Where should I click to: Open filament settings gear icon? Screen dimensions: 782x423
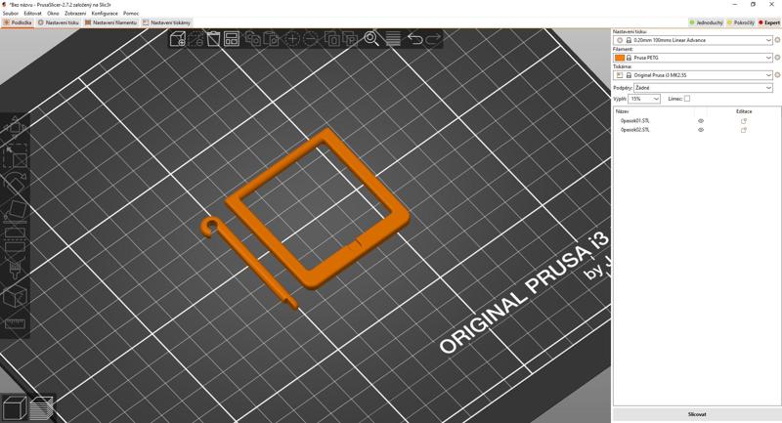(x=777, y=58)
